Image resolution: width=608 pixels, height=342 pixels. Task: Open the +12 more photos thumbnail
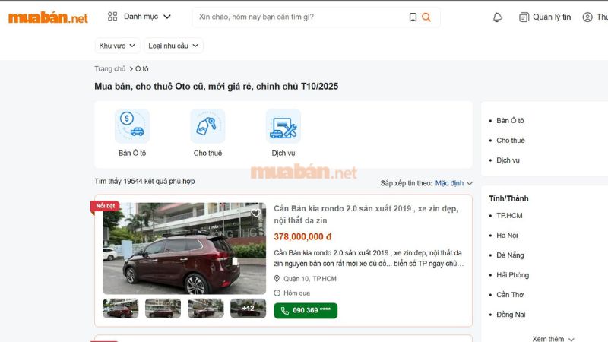(x=248, y=309)
